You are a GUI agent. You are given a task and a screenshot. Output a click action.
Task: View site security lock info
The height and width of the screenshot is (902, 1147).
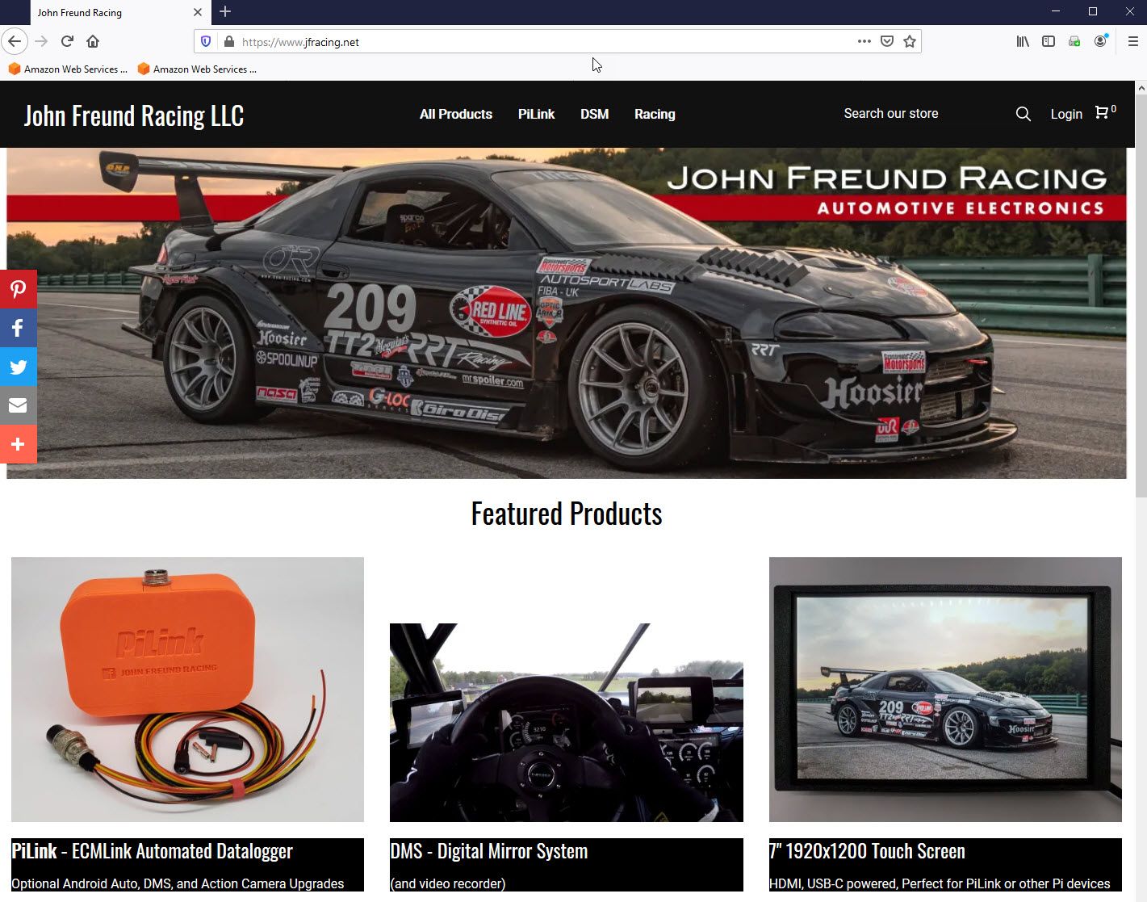(x=228, y=41)
